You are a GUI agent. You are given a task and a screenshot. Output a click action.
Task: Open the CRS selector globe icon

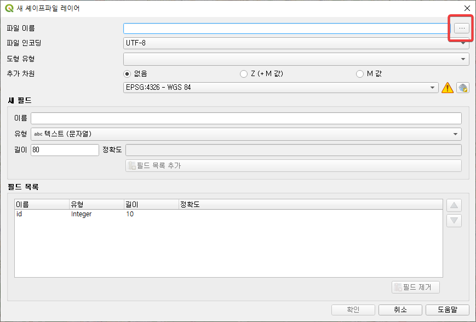[x=463, y=88]
